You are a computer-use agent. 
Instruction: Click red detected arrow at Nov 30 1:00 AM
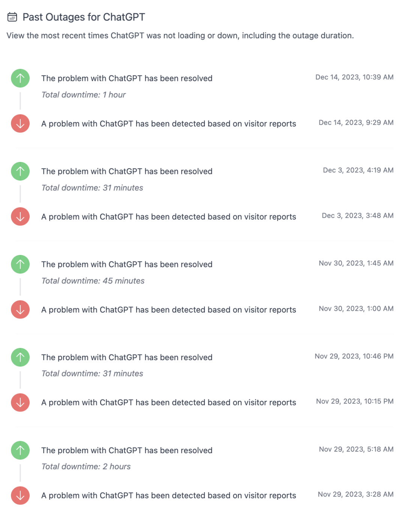click(x=20, y=310)
